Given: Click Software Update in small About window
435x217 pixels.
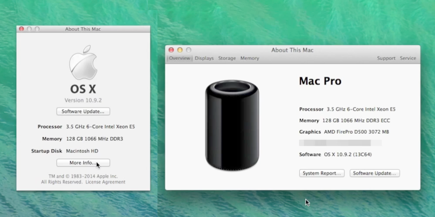Looking at the screenshot, I should click(x=83, y=111).
